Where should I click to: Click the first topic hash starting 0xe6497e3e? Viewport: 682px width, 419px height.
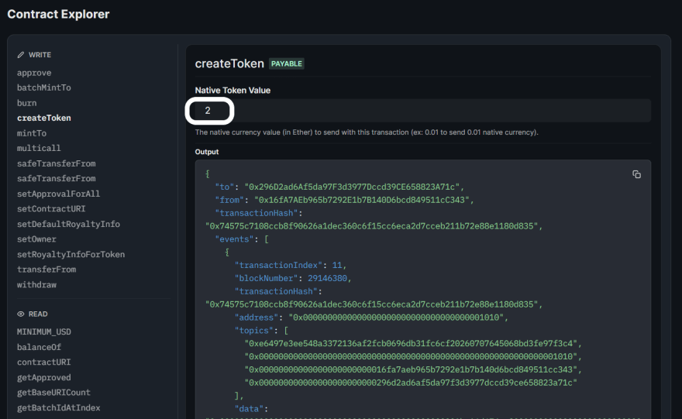tap(411, 343)
